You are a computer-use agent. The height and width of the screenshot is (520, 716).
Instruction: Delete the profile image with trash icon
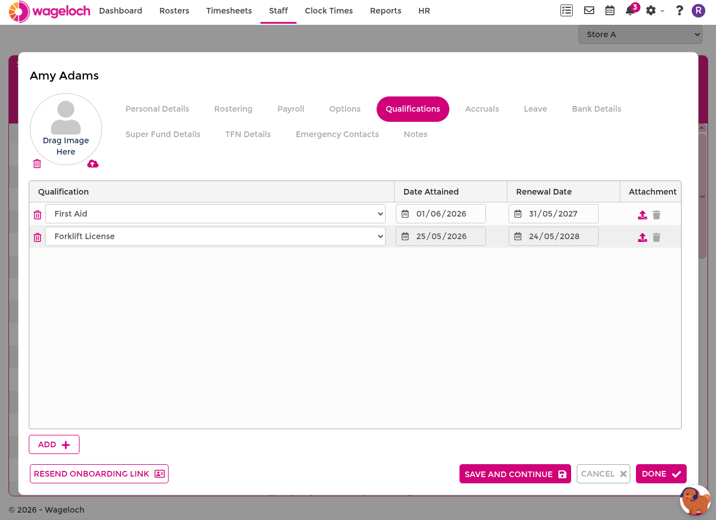[x=37, y=164]
